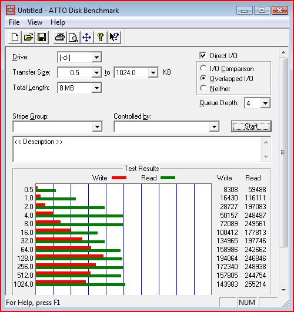Click the four-arrow move icon in toolbar
Screen dimensions: 294x312
pyautogui.click(x=87, y=37)
